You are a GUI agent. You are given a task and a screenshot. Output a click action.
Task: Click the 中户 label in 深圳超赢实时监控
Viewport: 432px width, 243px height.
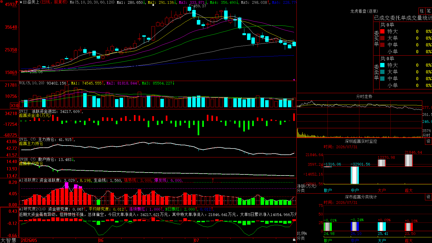point(355,190)
